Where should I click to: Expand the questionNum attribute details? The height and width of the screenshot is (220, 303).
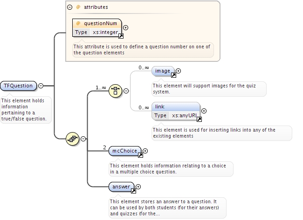[x=125, y=28]
